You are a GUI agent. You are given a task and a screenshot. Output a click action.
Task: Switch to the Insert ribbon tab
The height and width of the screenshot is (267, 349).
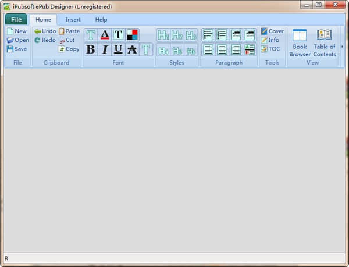[x=73, y=20]
